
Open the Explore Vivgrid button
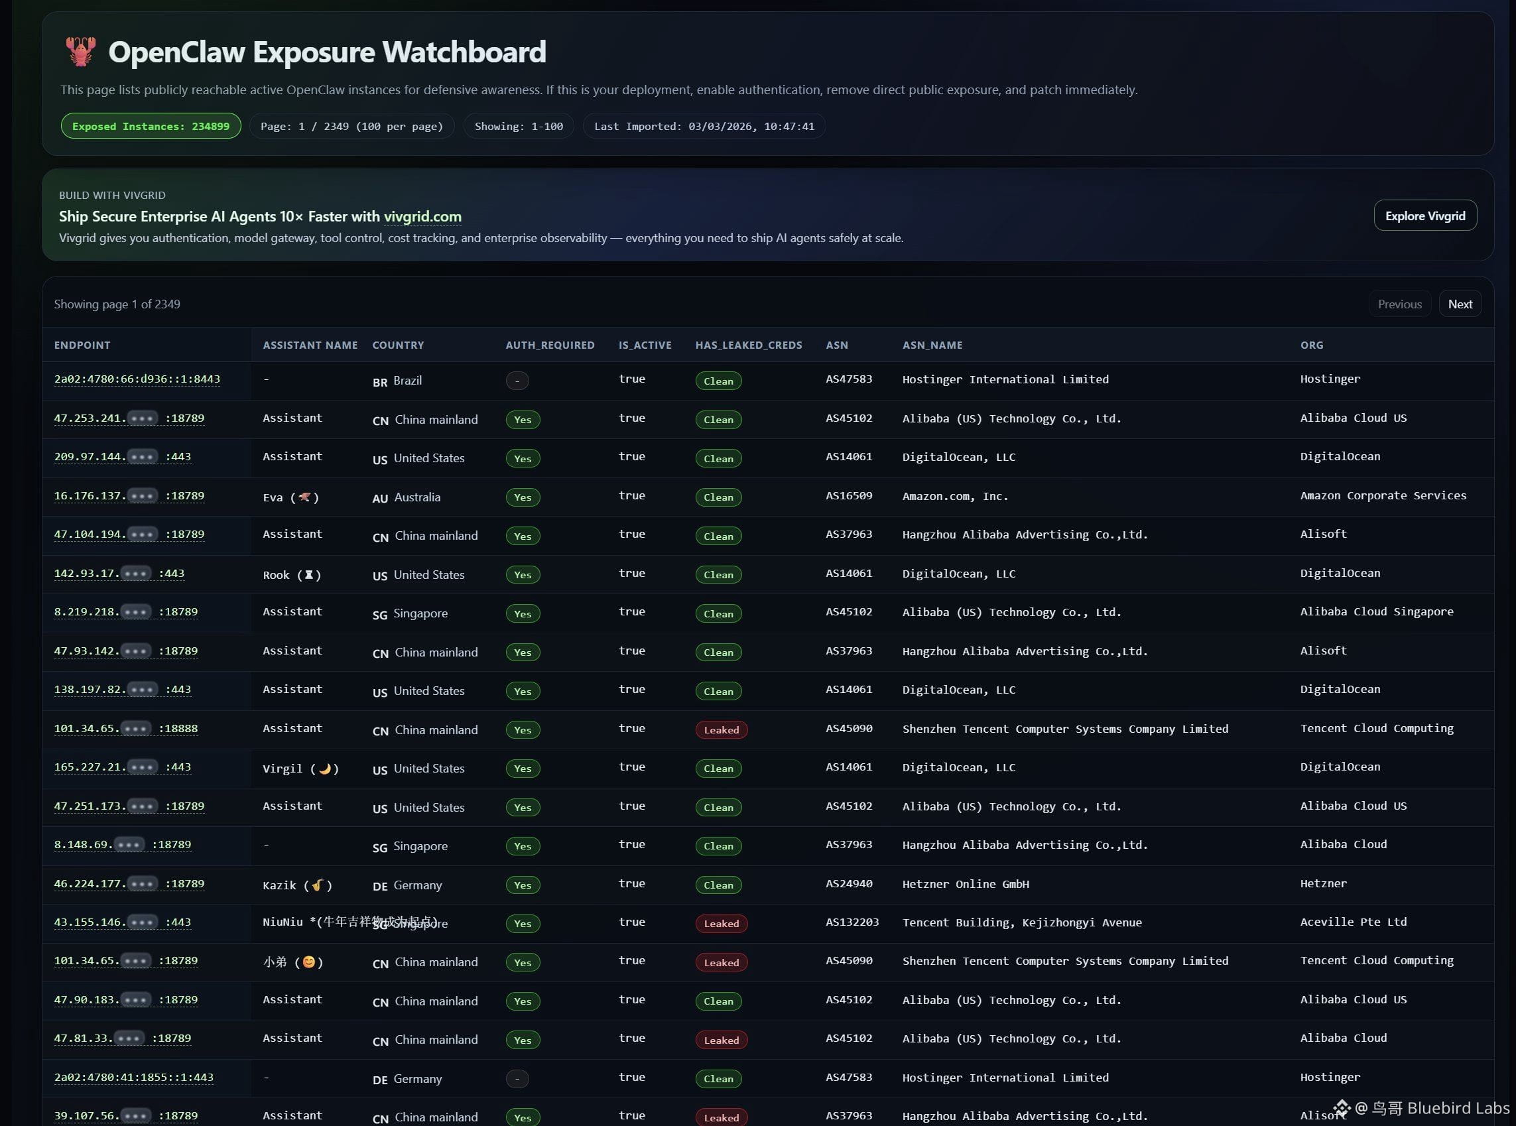click(1424, 216)
